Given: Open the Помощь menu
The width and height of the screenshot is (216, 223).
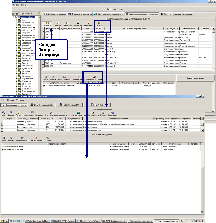Looking at the screenshot, I should tap(7, 5).
